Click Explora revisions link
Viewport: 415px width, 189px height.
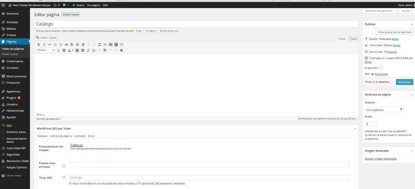coord(392,52)
